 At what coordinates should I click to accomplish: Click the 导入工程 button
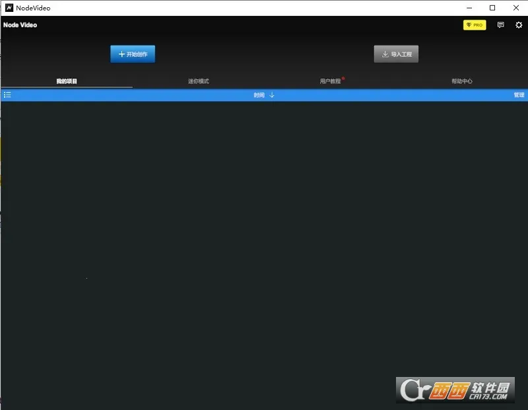point(395,53)
